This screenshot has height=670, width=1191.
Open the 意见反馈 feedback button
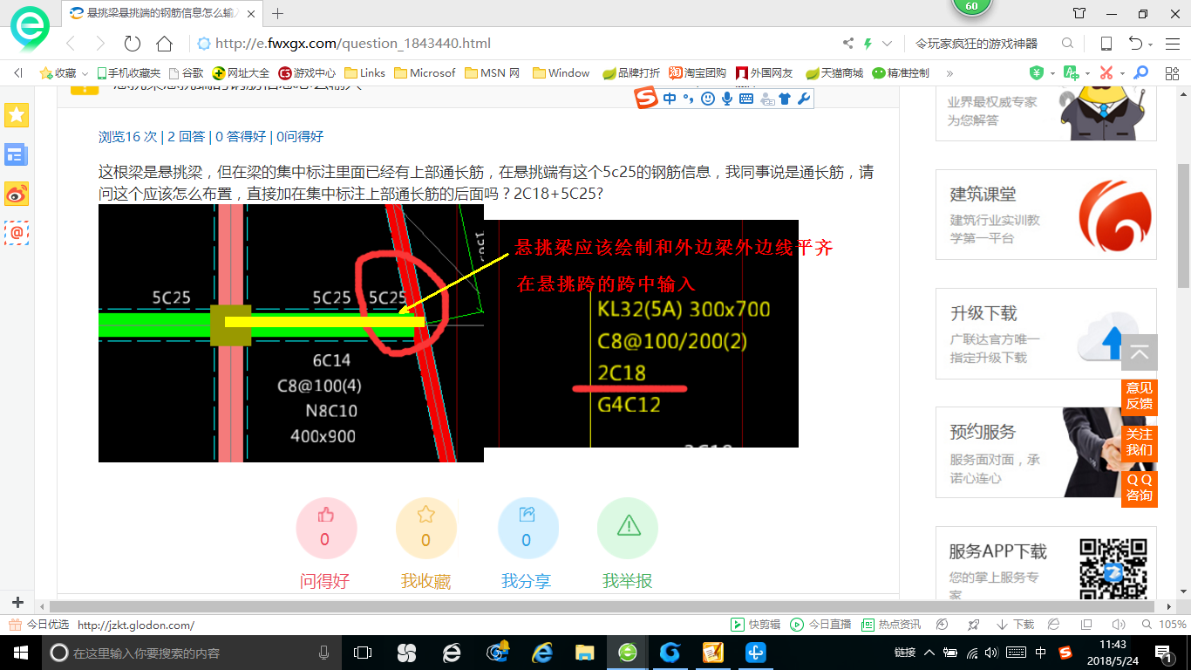point(1140,396)
